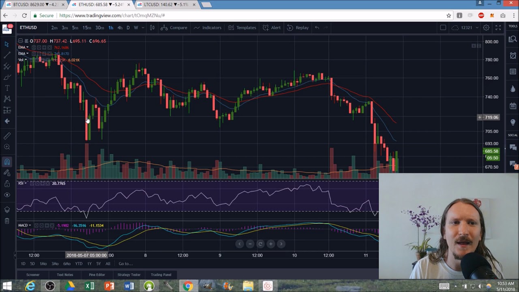The image size is (519, 292).
Task: Zoom out chart with minus control
Action: click(250, 244)
